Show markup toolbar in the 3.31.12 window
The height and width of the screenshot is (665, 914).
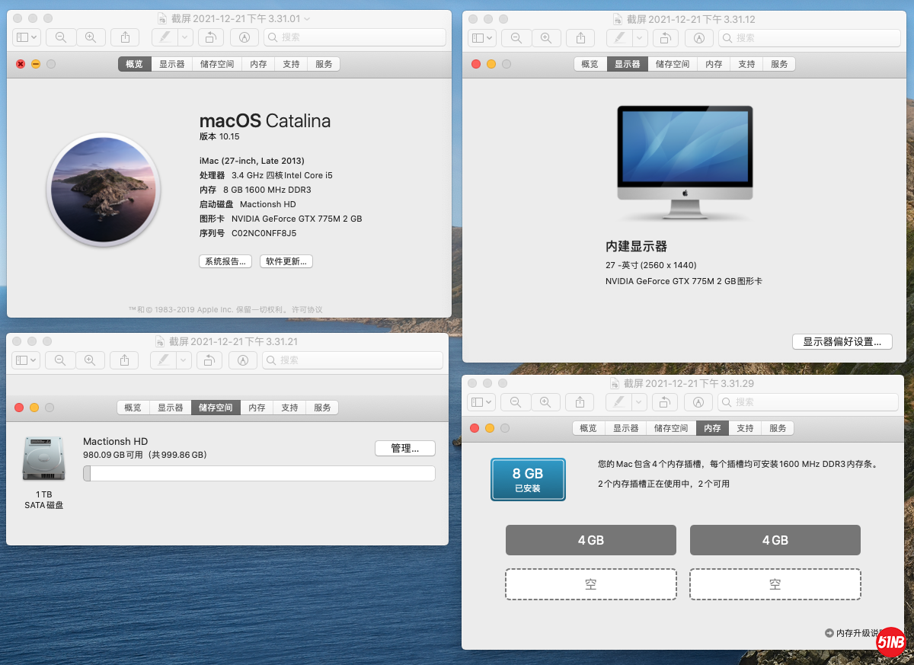pos(700,37)
